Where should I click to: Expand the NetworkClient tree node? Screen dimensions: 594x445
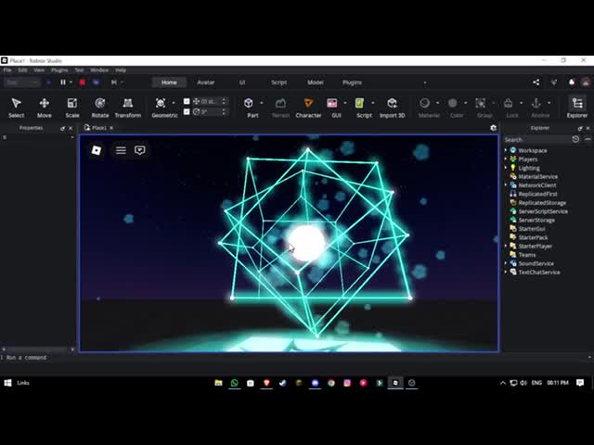(506, 185)
